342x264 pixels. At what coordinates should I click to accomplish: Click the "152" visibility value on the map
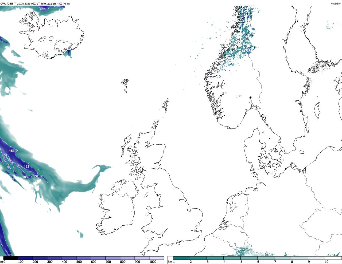pos(36,176)
